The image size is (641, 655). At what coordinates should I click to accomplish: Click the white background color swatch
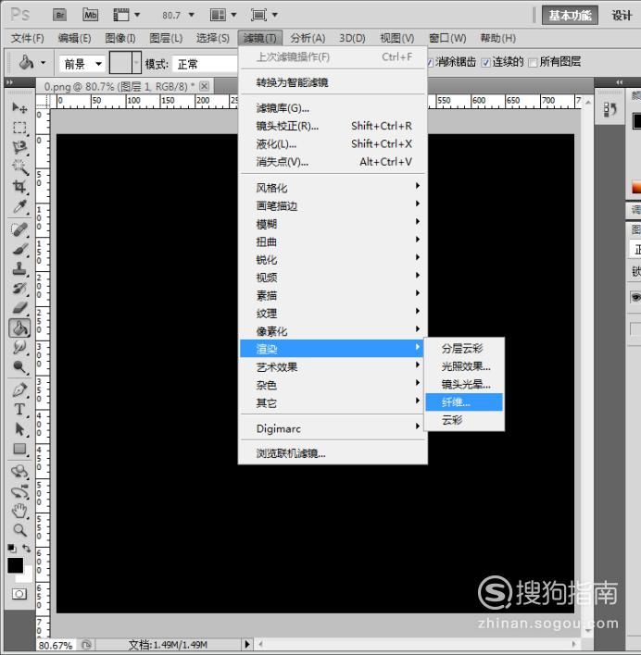click(x=28, y=577)
